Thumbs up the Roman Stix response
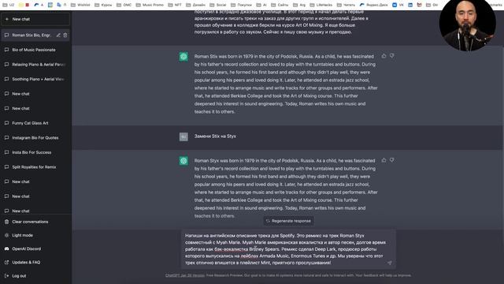504x284 pixels. pyautogui.click(x=384, y=56)
